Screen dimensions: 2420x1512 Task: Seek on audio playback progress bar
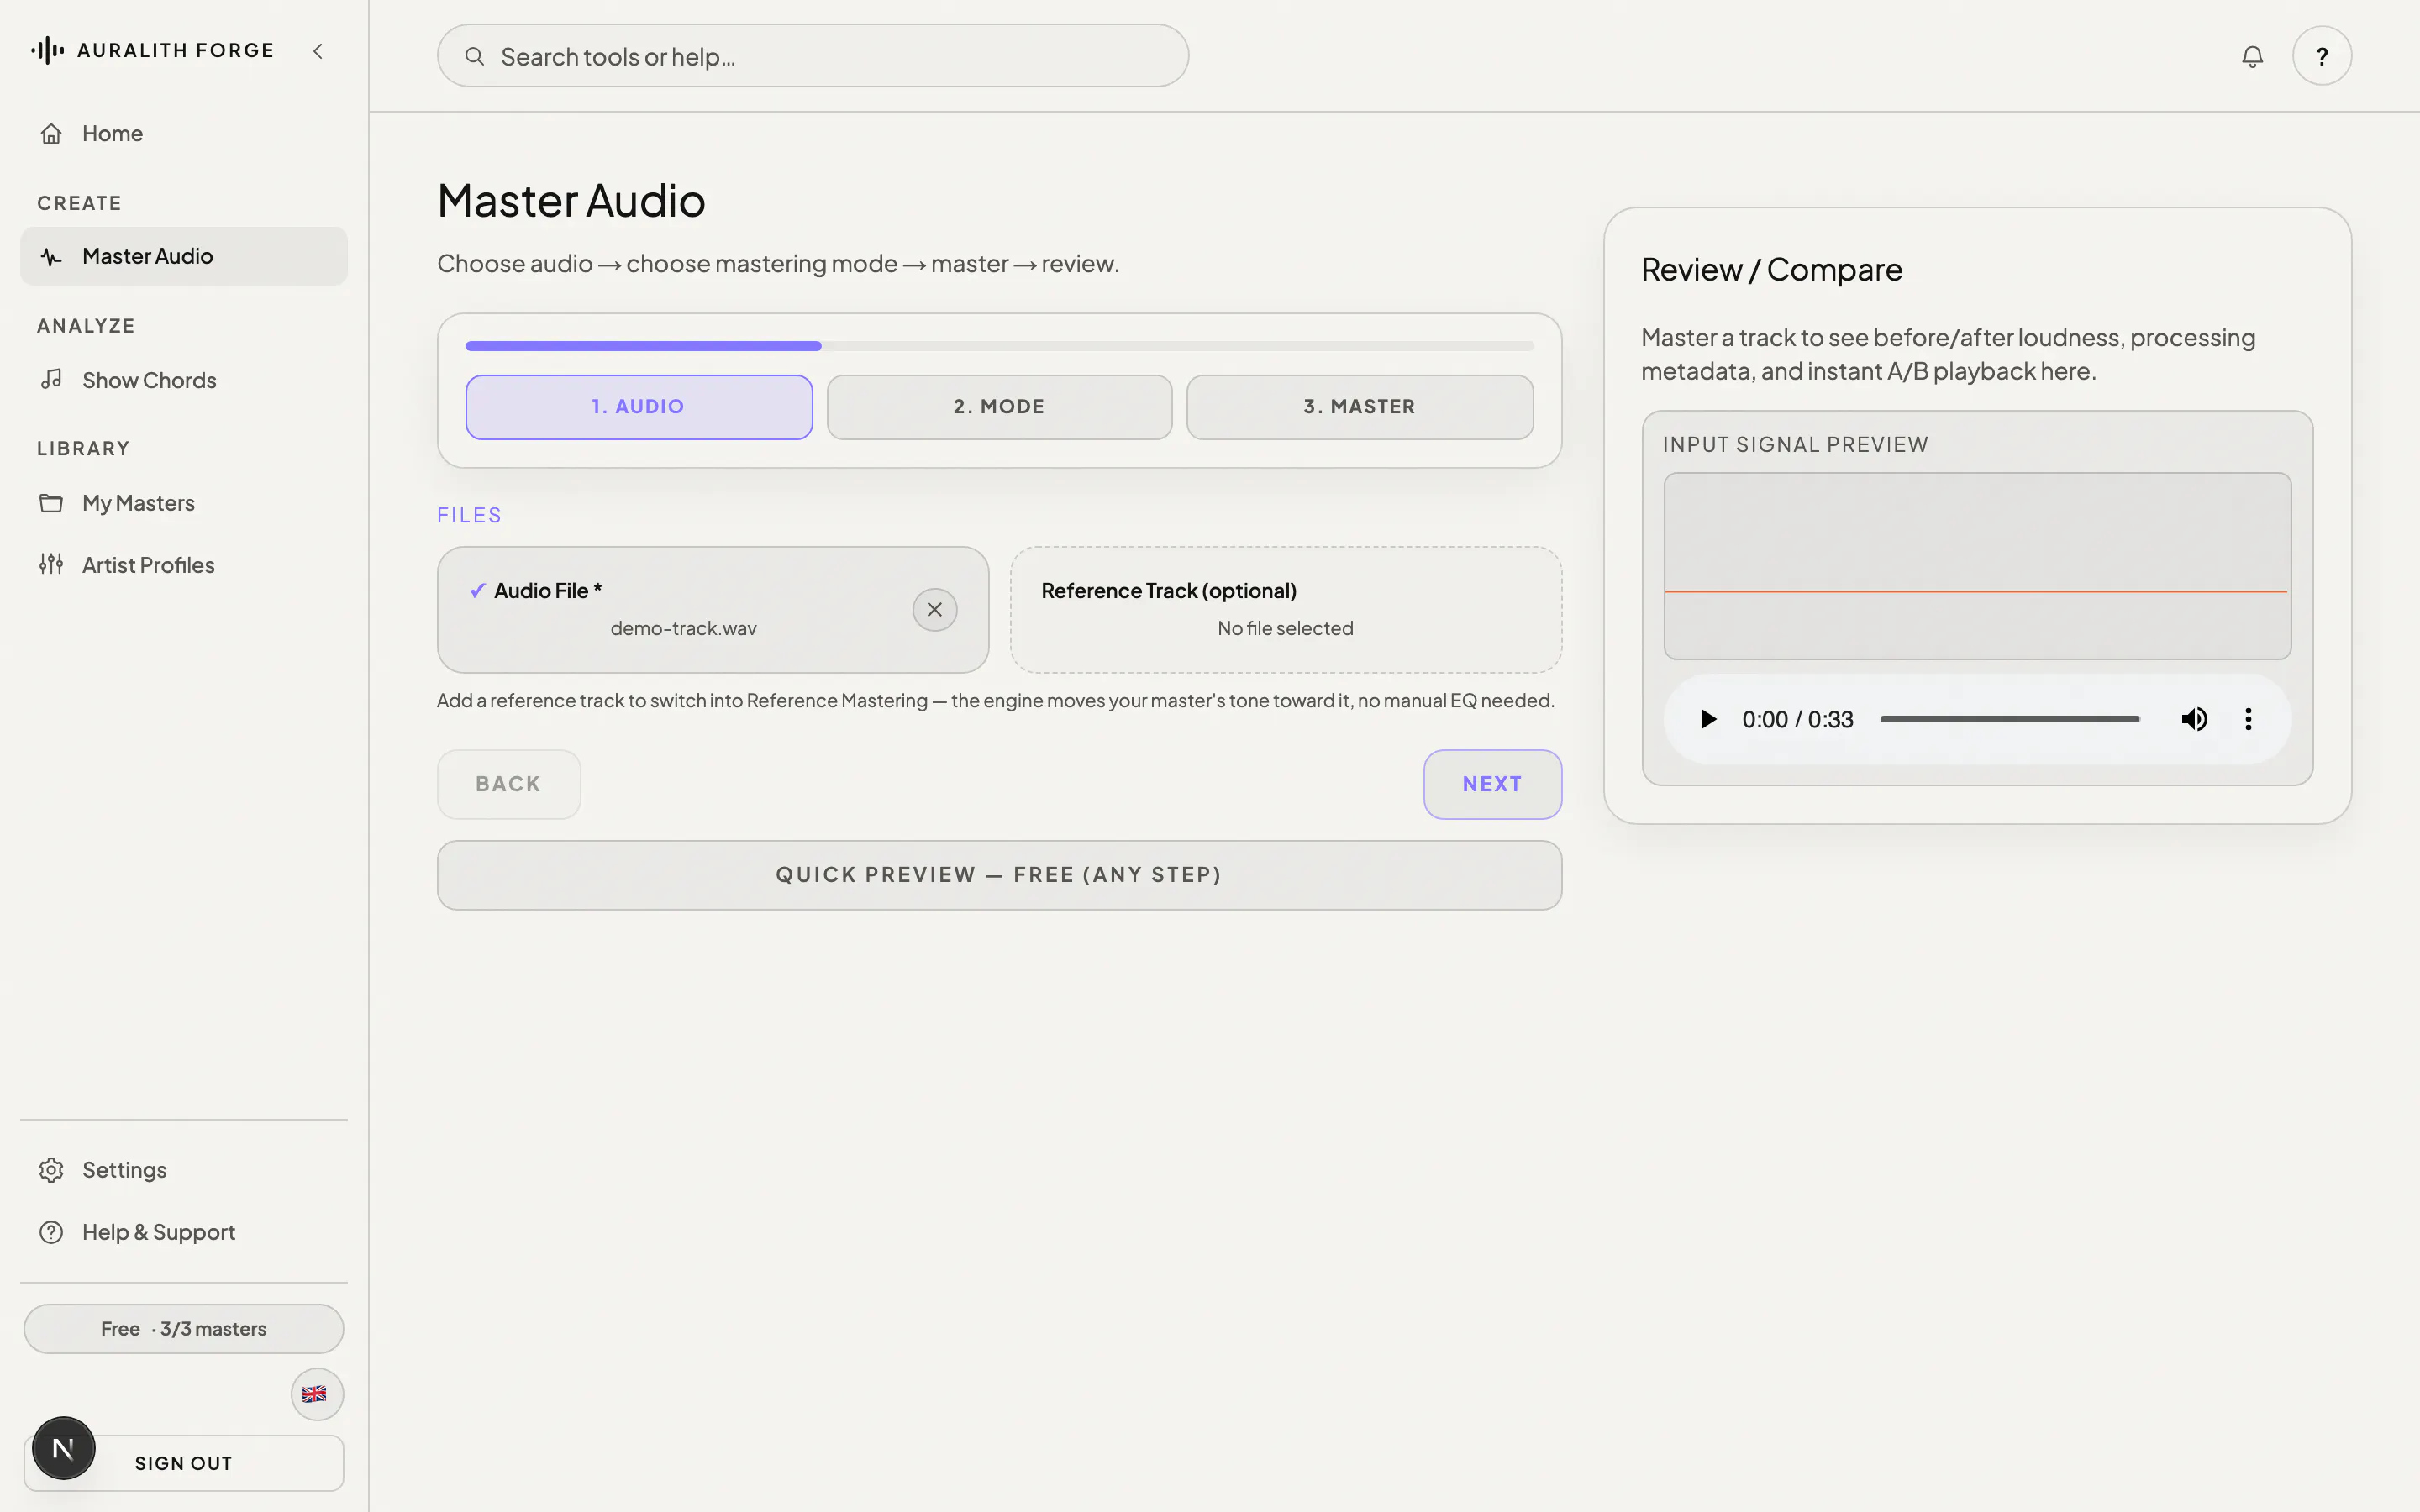(x=2010, y=719)
